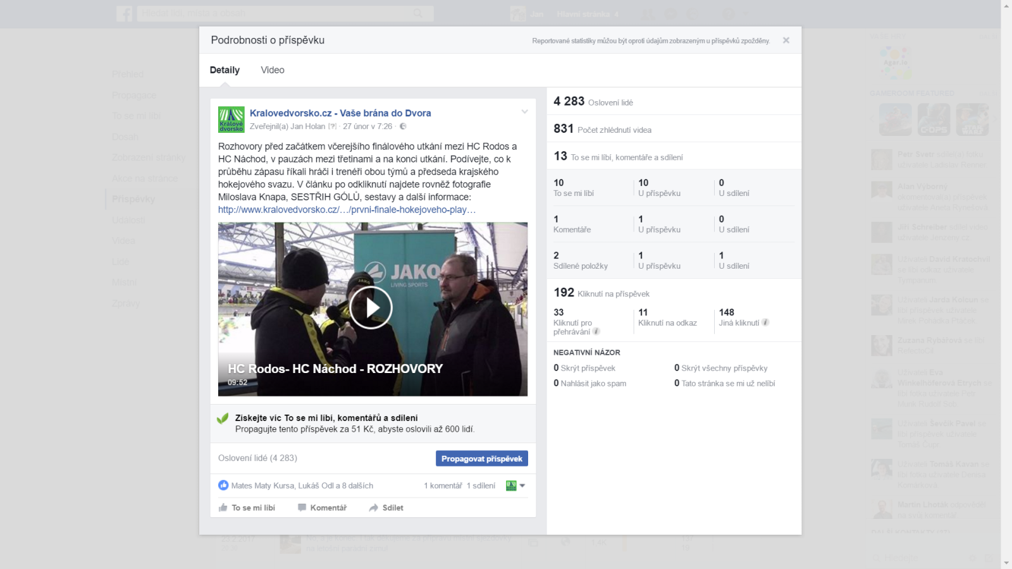Open Zprávy in the background sidebar

click(x=126, y=303)
